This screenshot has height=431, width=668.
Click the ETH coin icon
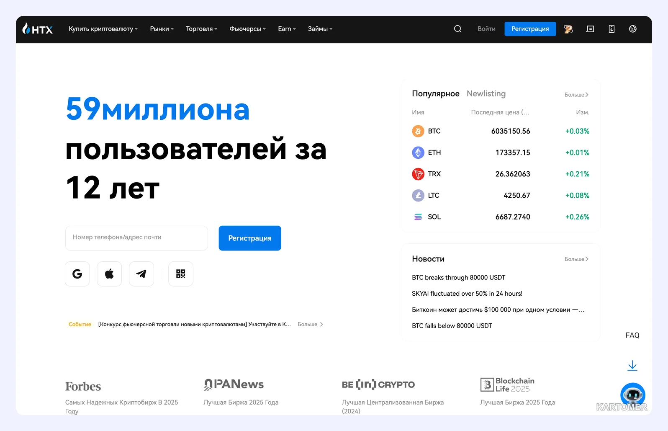(x=418, y=152)
